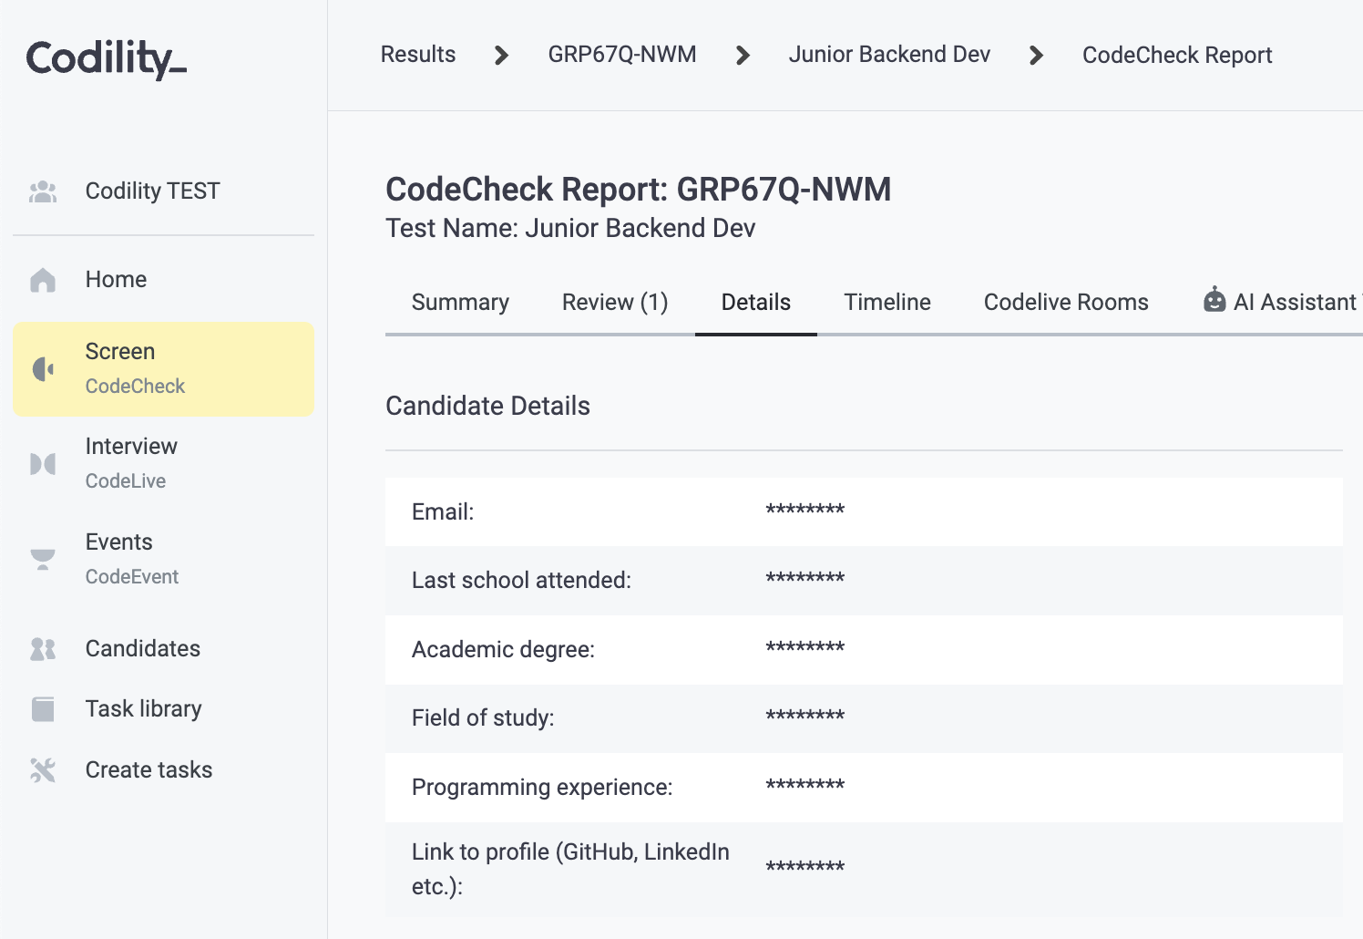Click the Events trophy icon
The height and width of the screenshot is (939, 1363).
(x=43, y=560)
